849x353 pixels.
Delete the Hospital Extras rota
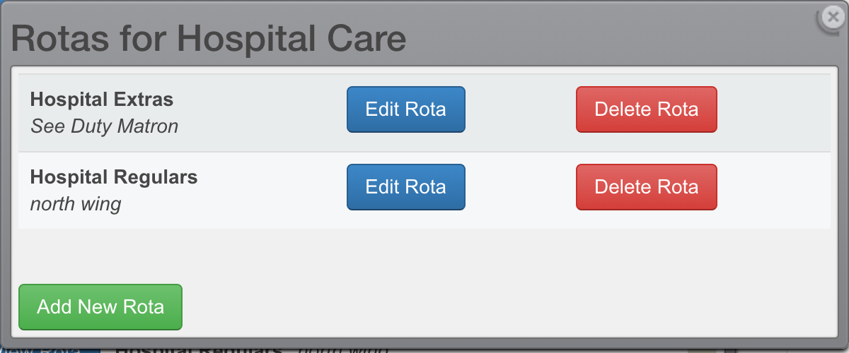[646, 109]
